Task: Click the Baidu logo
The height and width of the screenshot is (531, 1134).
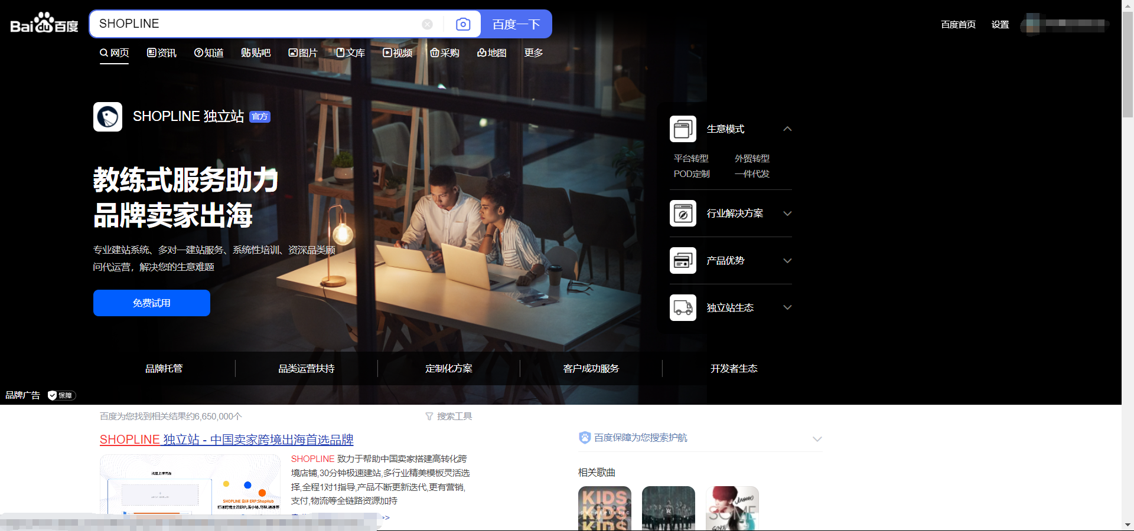Action: [44, 24]
